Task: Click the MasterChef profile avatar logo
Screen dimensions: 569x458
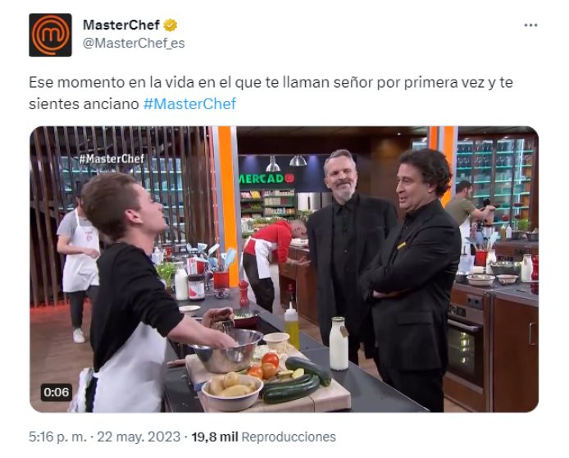Action: tap(50, 34)
